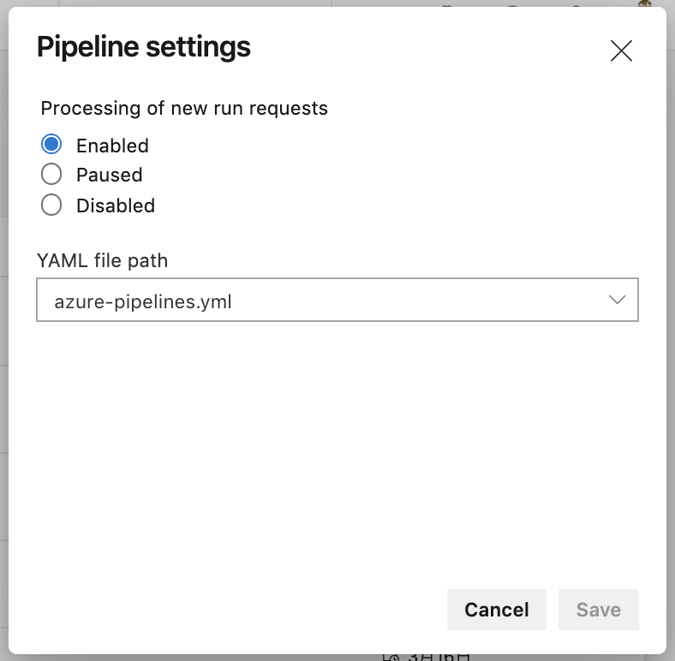675x661 pixels.
Task: Click the Processing of new run requests heading
Action: point(184,109)
